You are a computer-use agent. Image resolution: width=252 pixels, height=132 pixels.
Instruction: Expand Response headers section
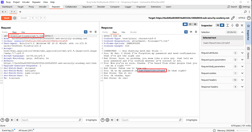pos(242,87)
